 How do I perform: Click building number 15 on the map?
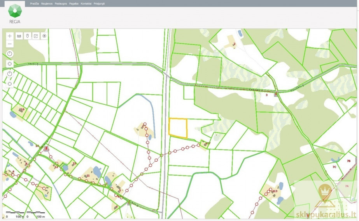pyautogui.click(x=74, y=163)
